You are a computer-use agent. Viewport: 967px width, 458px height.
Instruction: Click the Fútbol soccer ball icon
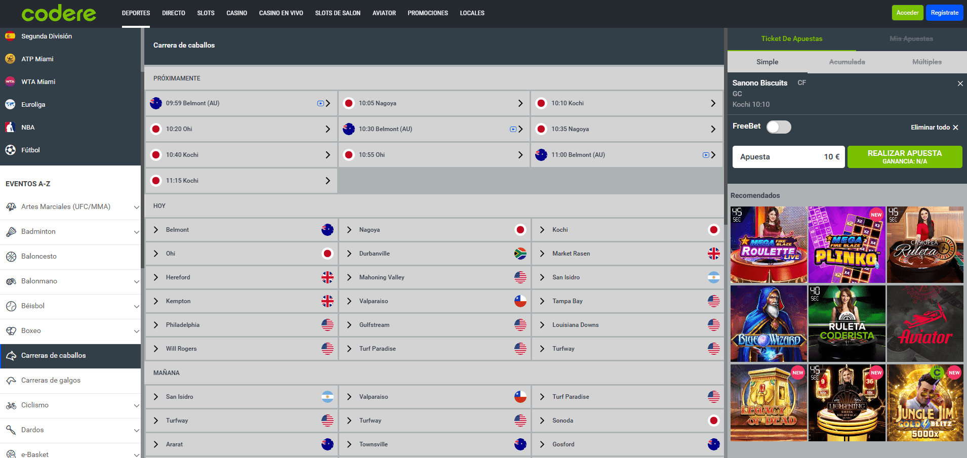click(x=10, y=150)
